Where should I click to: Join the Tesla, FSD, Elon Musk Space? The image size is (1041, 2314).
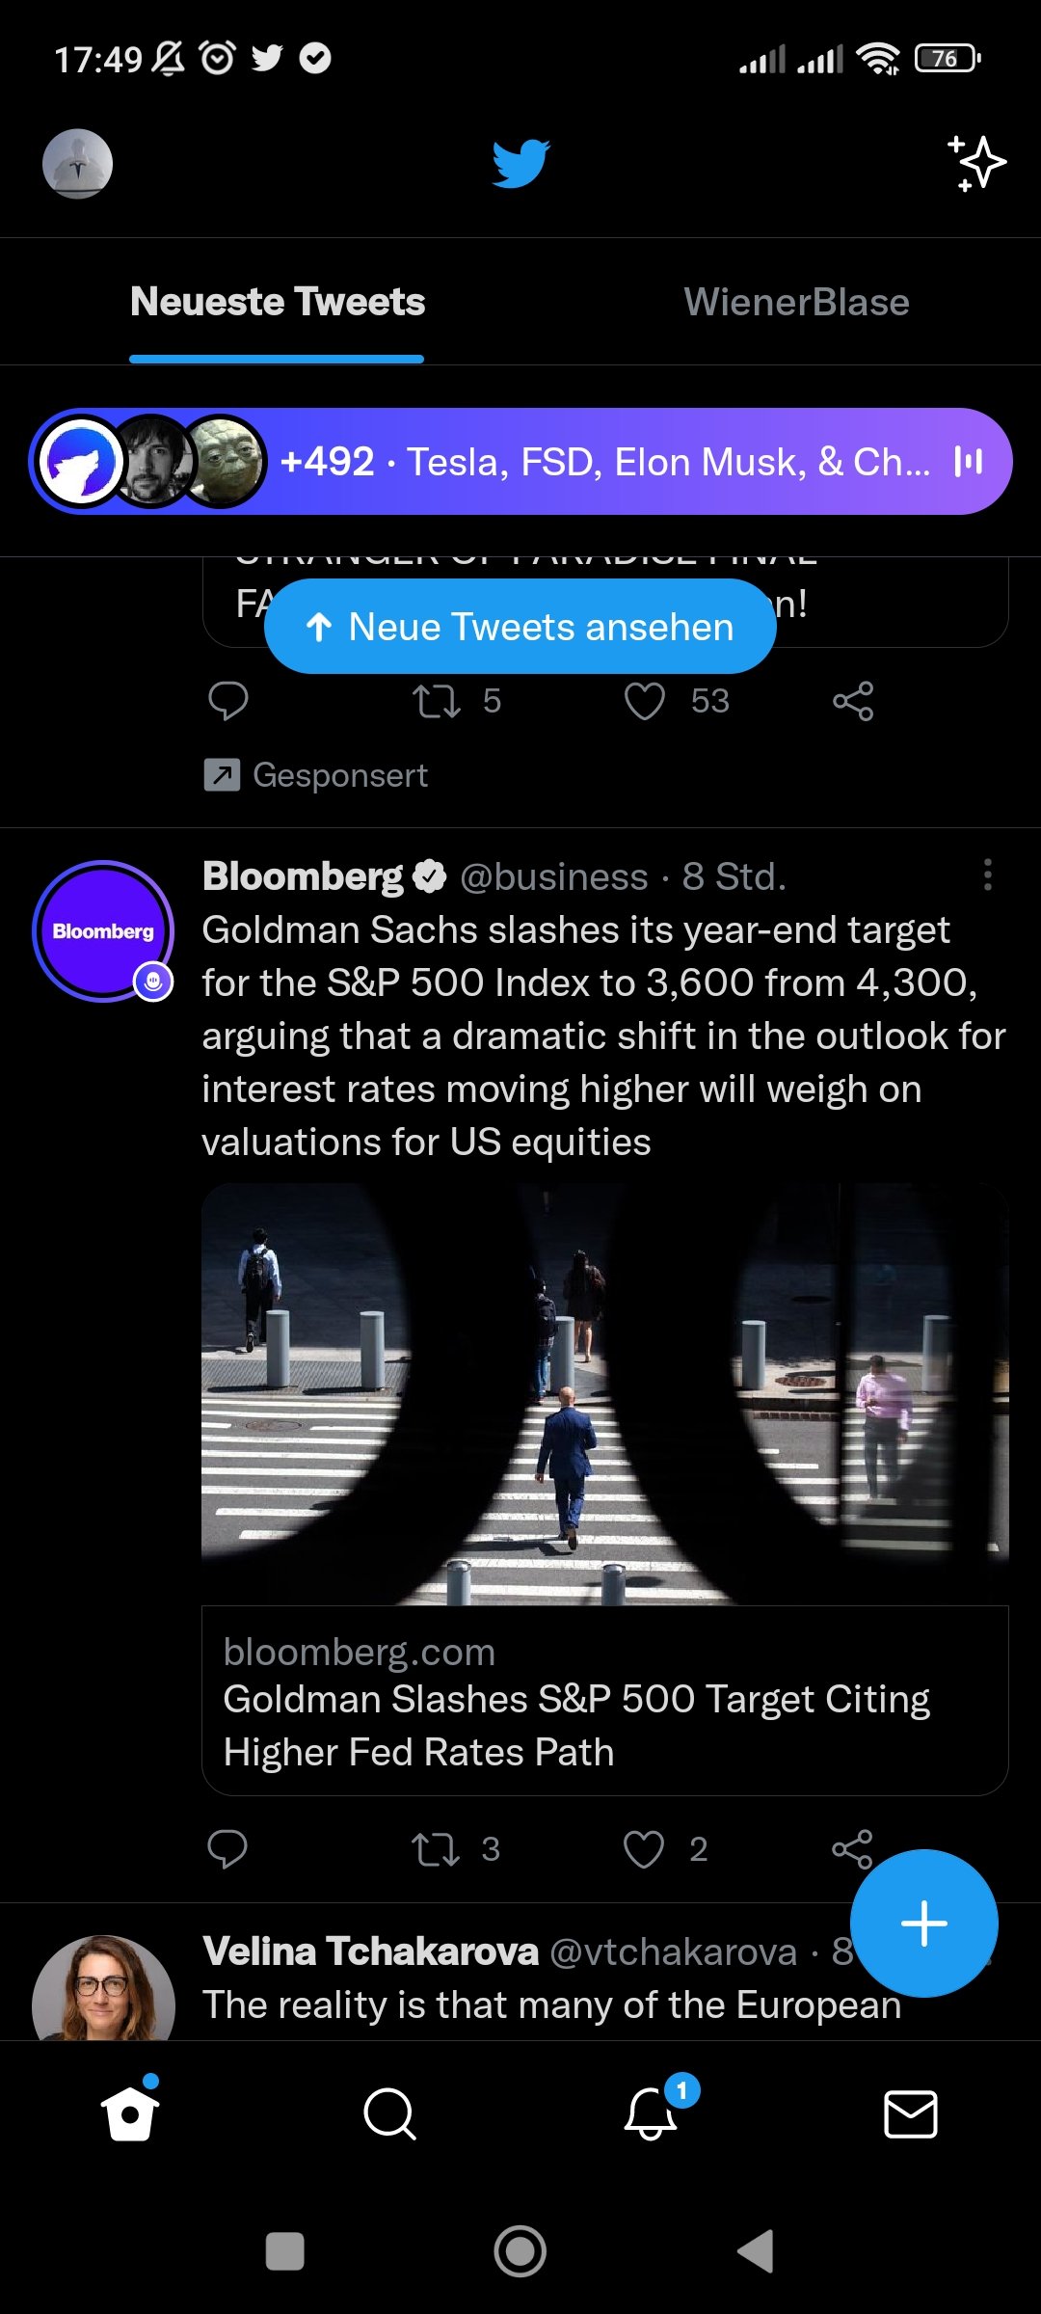click(520, 462)
